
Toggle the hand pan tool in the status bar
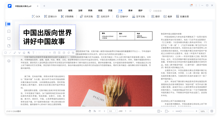90,111
